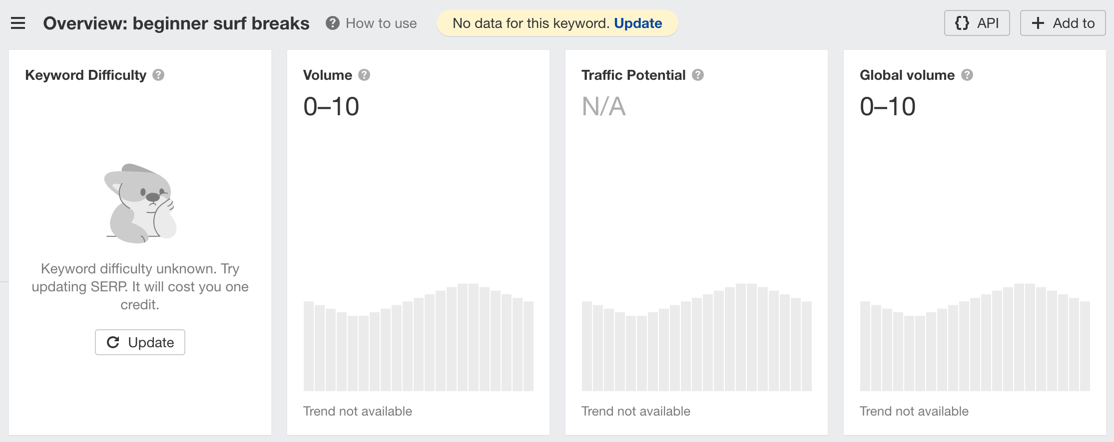
Task: Click Keyword Difficulty help icon
Action: click(158, 75)
